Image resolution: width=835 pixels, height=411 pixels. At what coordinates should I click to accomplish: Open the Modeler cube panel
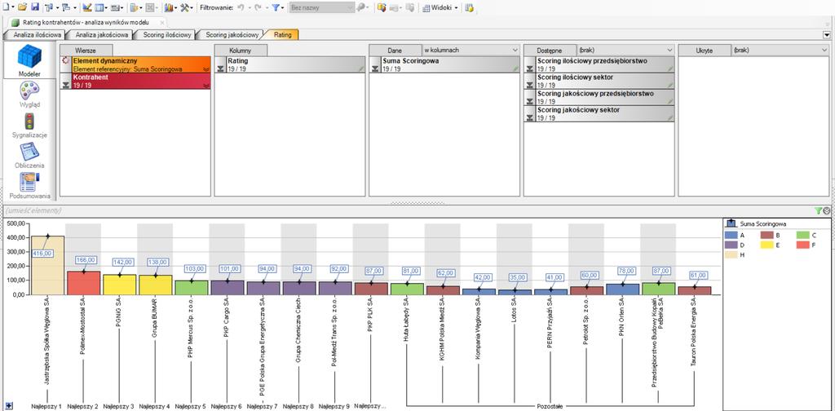[29, 60]
